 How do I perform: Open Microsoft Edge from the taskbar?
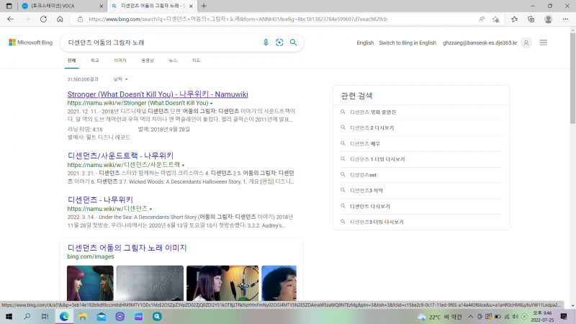pos(64,316)
